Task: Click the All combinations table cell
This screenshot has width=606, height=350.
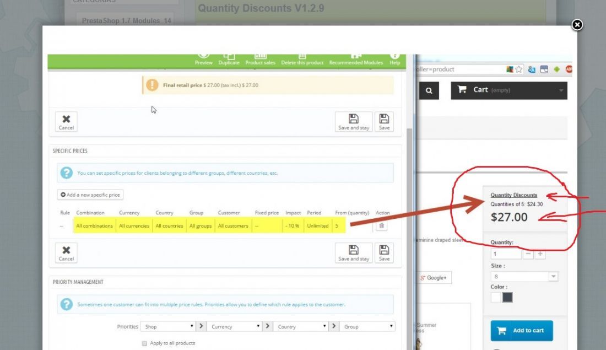Action: (x=94, y=226)
